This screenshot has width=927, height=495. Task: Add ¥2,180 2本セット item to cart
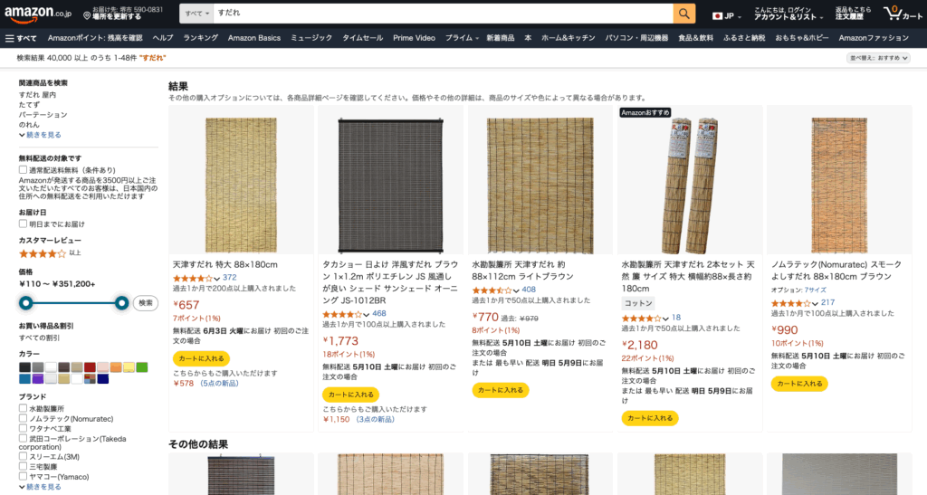coord(650,418)
